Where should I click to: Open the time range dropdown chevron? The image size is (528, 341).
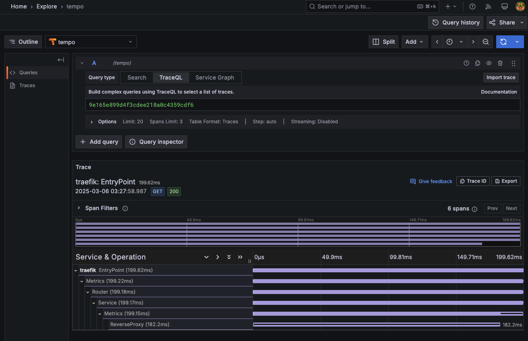461,42
